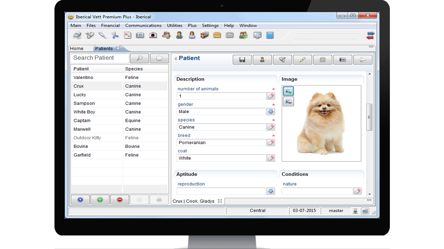Open the gender dropdown arrow

[x=271, y=112]
